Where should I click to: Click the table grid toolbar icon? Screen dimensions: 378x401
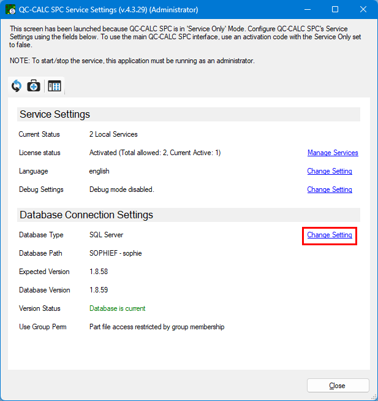click(x=55, y=86)
